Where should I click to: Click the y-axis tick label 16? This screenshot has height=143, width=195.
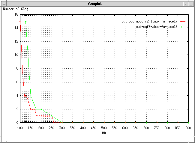click(16, 14)
